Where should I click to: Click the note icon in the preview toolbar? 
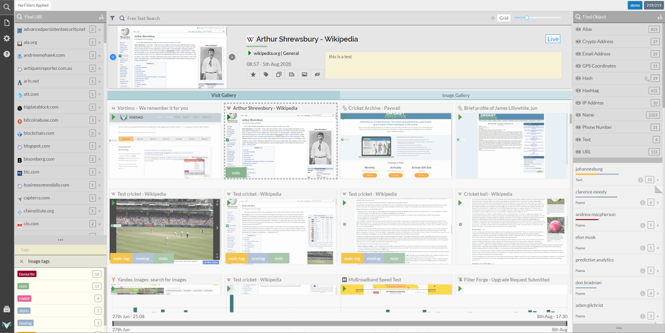pos(291,74)
